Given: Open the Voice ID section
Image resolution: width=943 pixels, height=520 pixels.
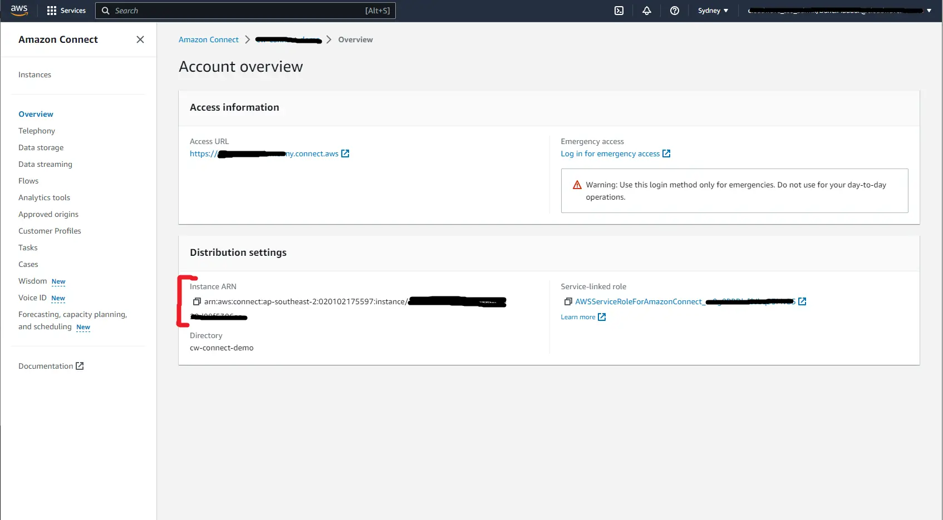Looking at the screenshot, I should (x=32, y=298).
